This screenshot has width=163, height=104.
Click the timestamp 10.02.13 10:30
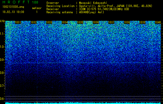[13, 12]
